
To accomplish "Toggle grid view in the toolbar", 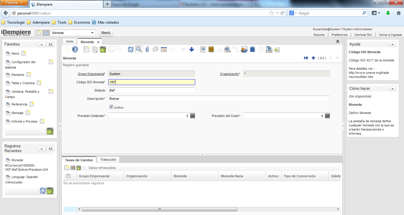I will pos(164,49).
